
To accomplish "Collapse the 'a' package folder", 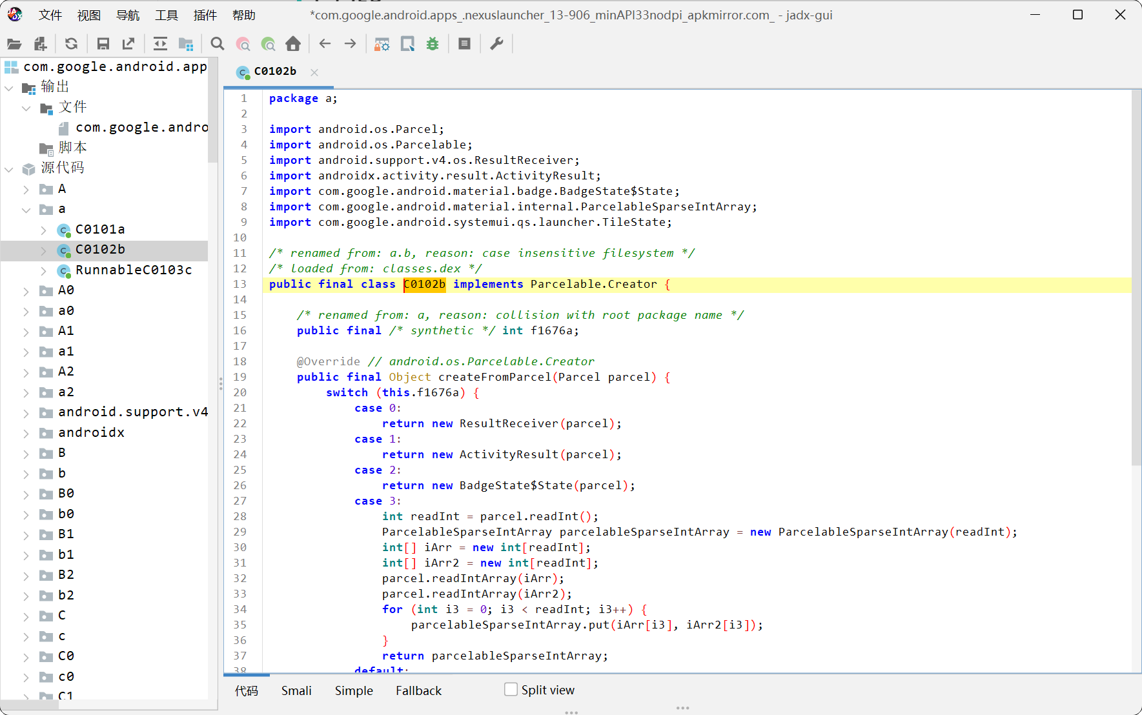I will click(26, 210).
